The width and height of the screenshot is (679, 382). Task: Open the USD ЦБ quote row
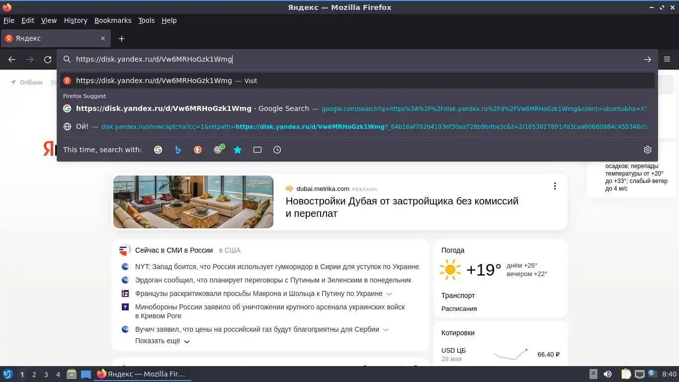pyautogui.click(x=501, y=354)
